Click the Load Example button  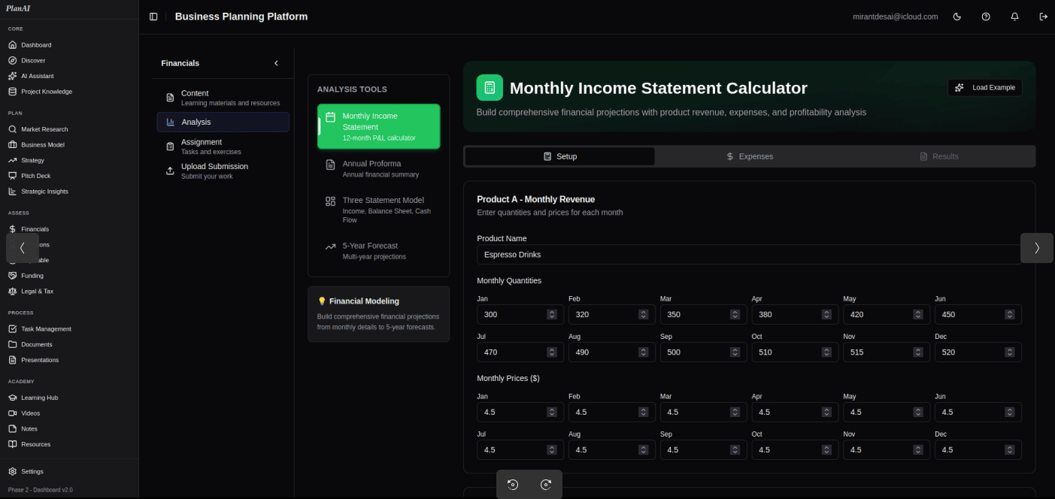tap(984, 87)
